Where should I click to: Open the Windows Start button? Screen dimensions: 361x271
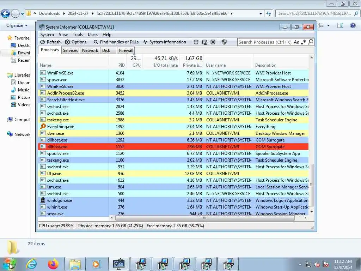(10, 264)
